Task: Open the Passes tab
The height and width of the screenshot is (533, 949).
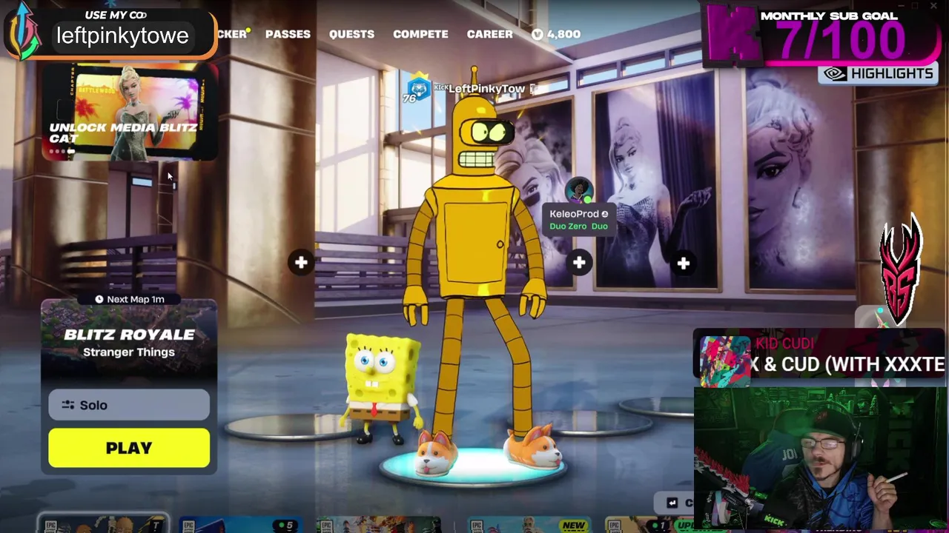Action: (288, 34)
